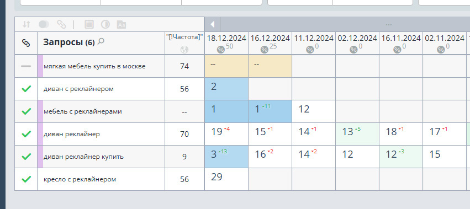Click the three dots above date columns
This screenshot has width=470, height=209.
[389, 25]
